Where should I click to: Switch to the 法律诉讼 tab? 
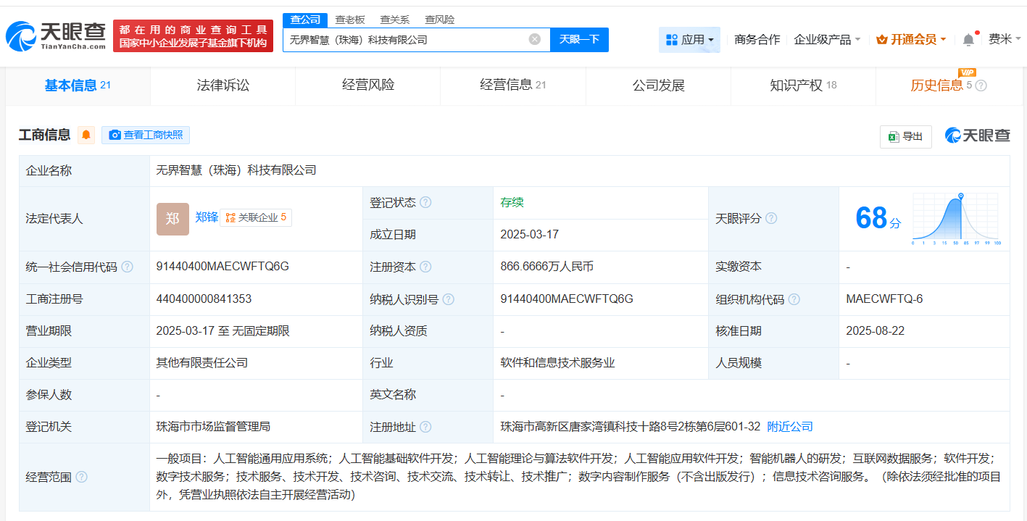[x=222, y=85]
